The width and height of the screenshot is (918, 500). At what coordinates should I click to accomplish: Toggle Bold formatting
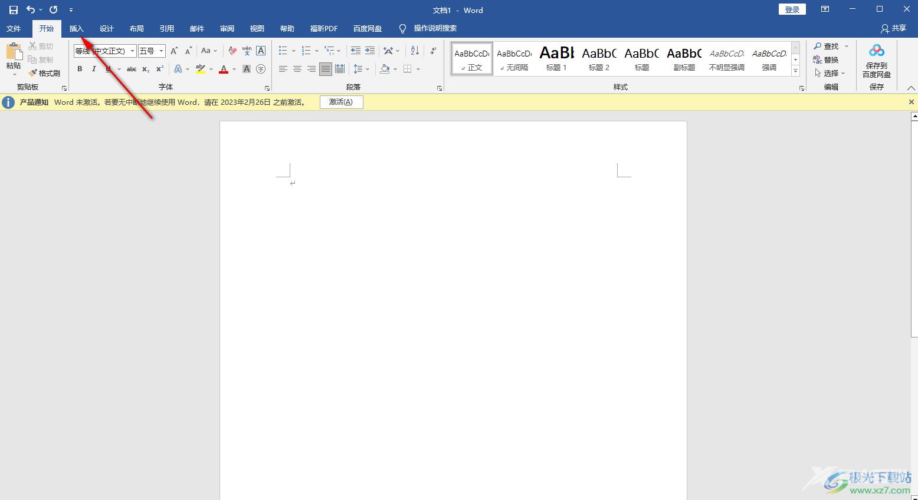tap(80, 69)
